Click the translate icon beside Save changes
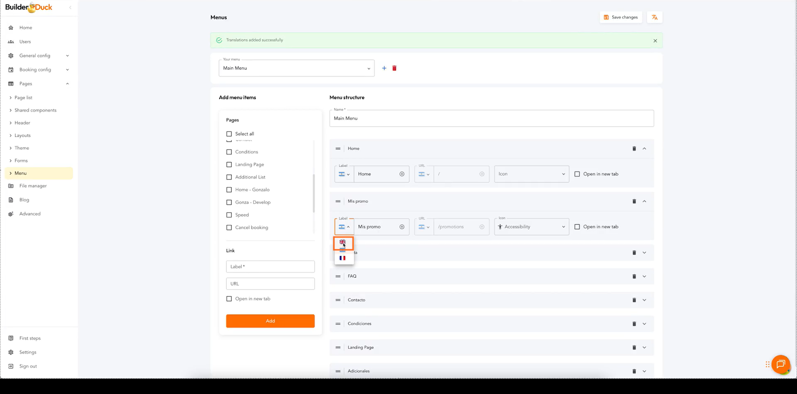This screenshot has width=797, height=394. (x=655, y=17)
